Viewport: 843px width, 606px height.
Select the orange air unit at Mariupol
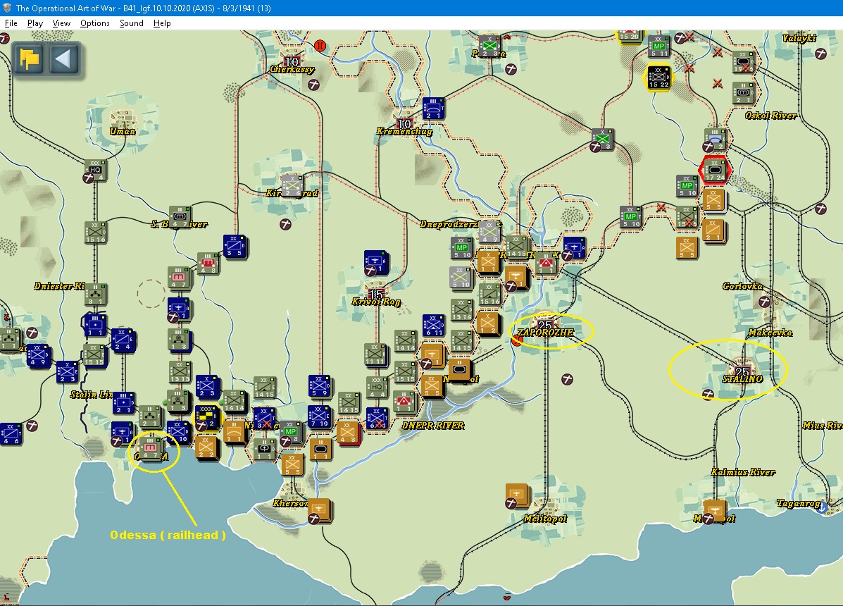(715, 511)
